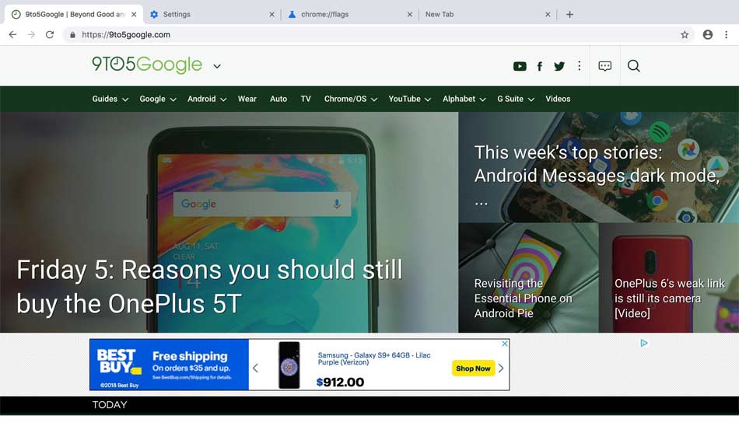Close the Best Buy ad with X
The width and height of the screenshot is (739, 426).
coord(505,344)
